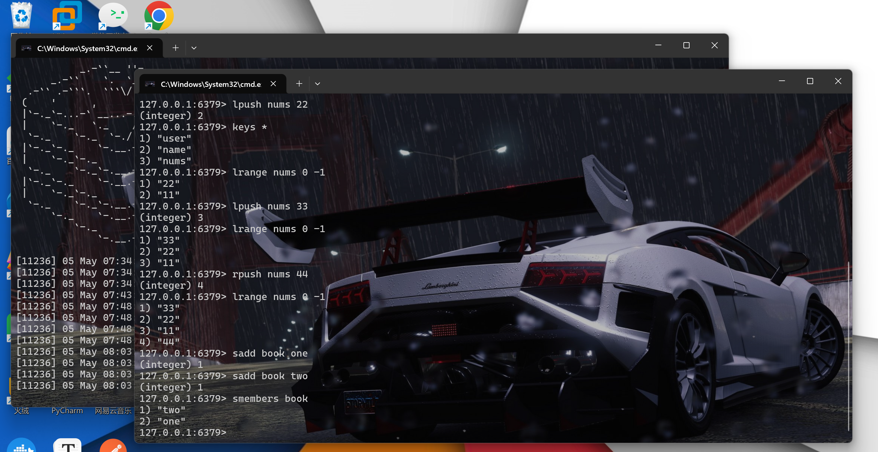This screenshot has width=878, height=452.
Task: Click the "lpush nums 33" command line
Action: pos(223,206)
